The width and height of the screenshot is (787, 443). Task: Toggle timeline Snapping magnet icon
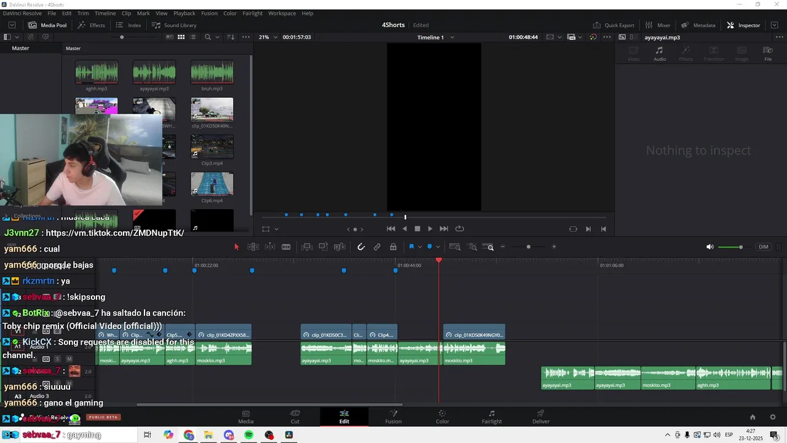click(x=361, y=247)
